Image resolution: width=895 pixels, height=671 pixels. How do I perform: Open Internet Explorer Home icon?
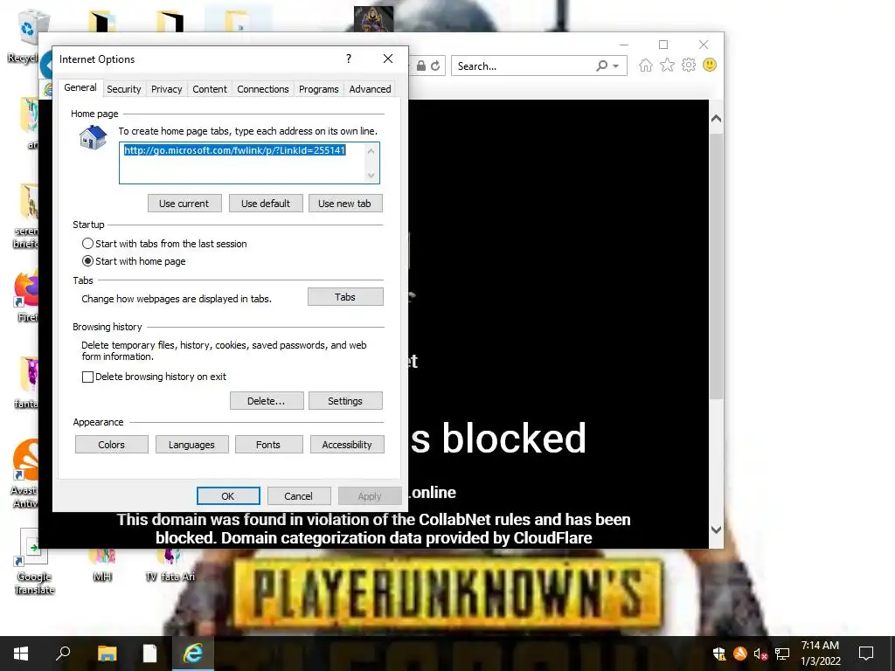[646, 65]
